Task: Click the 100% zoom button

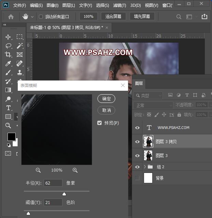Action: pos(88,16)
